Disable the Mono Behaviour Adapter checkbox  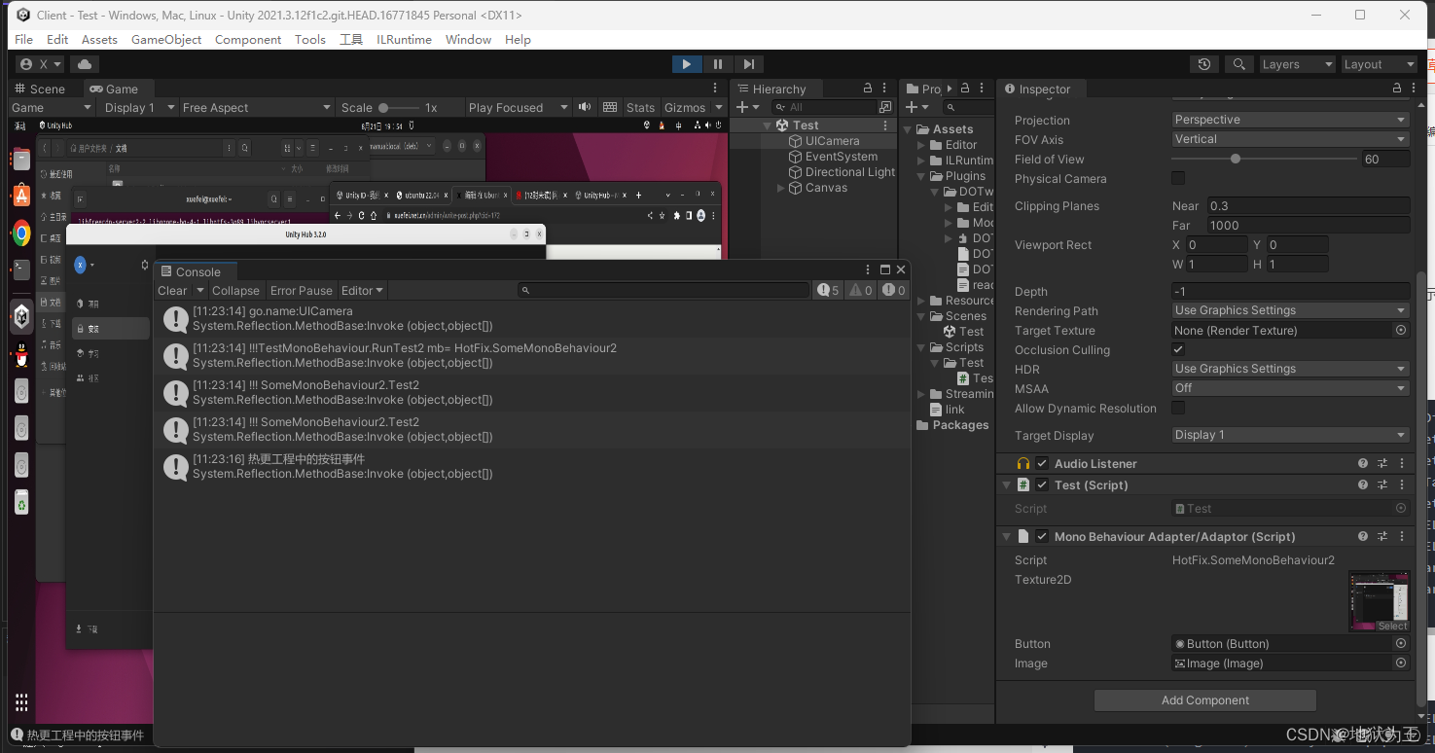click(x=1042, y=537)
